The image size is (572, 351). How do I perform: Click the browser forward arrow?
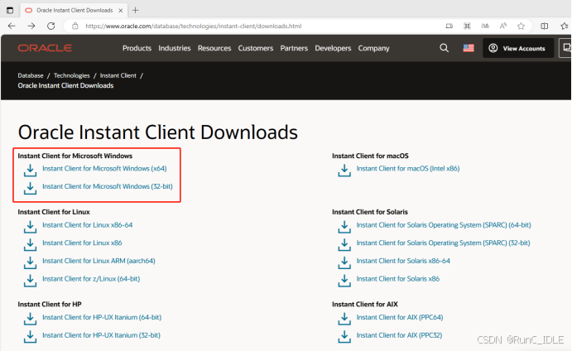tap(31, 26)
